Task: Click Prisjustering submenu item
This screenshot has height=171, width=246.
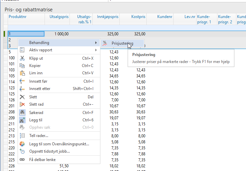Action: click(122, 43)
